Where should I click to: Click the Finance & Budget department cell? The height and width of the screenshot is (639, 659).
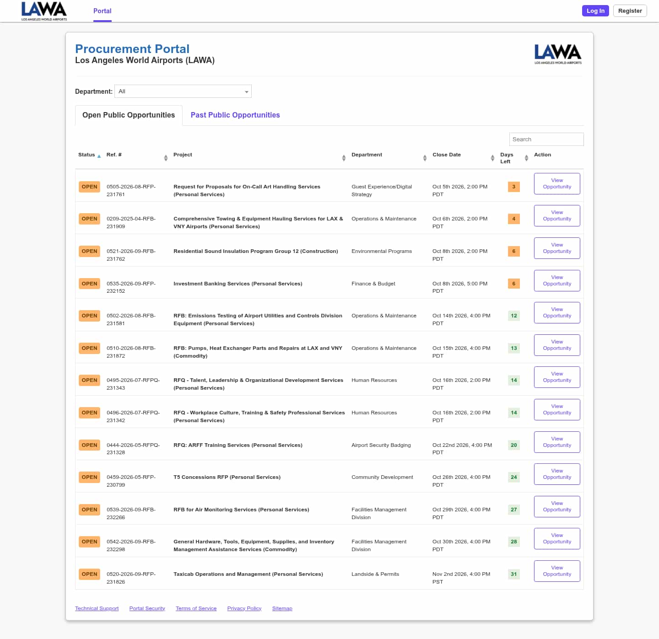[x=373, y=284]
